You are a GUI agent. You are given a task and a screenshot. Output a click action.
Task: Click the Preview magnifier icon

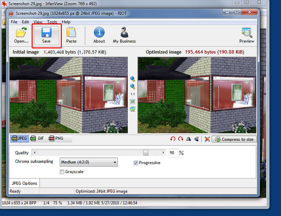[247, 32]
